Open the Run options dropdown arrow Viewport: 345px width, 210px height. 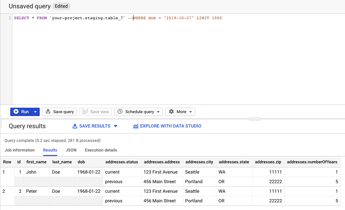[x=36, y=112]
